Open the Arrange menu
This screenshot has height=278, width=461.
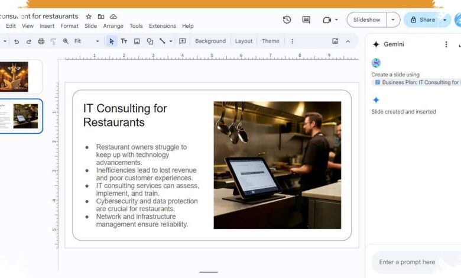click(x=113, y=26)
